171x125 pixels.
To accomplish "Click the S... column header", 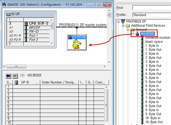I will (9, 83).
